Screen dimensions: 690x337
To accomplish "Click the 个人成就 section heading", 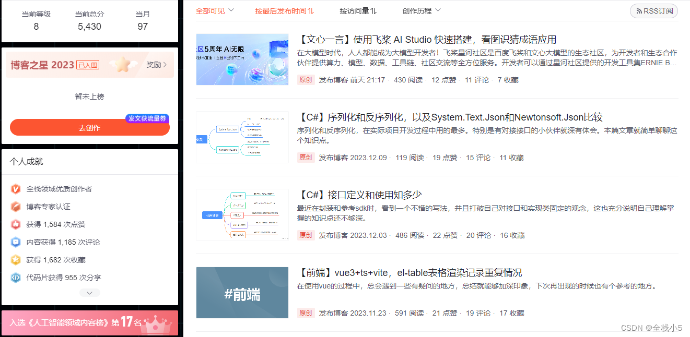I will pos(26,162).
